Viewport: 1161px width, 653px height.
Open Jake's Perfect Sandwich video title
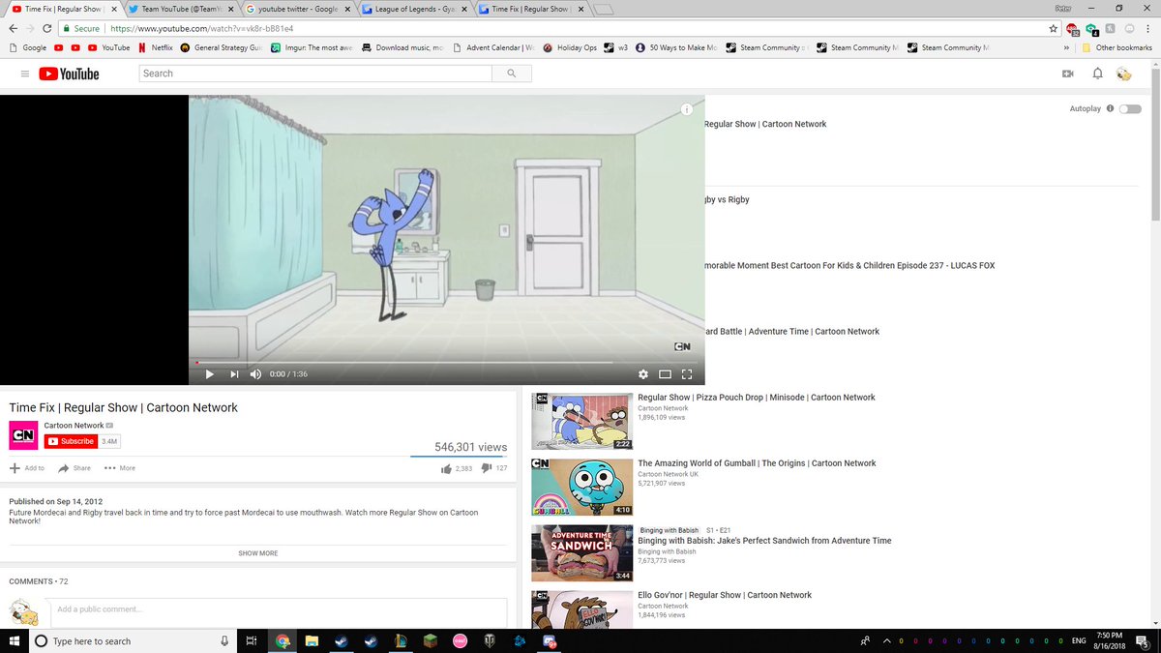(x=764, y=541)
